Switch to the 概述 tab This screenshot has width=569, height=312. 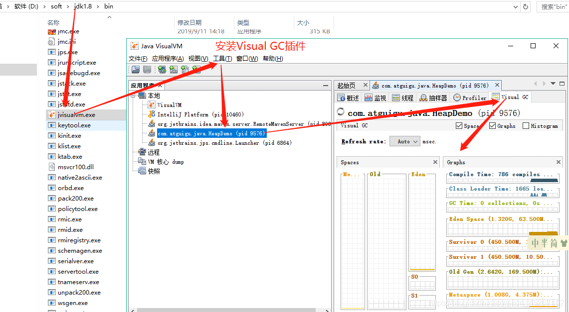pos(348,98)
